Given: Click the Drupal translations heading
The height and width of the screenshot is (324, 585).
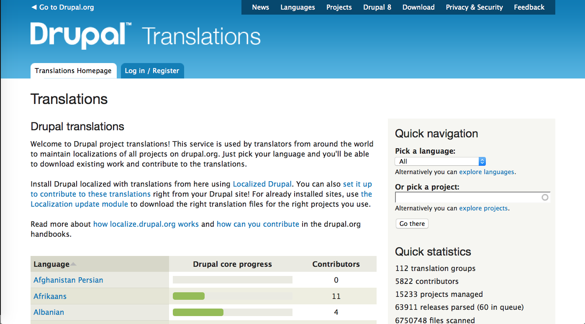Looking at the screenshot, I should (77, 126).
